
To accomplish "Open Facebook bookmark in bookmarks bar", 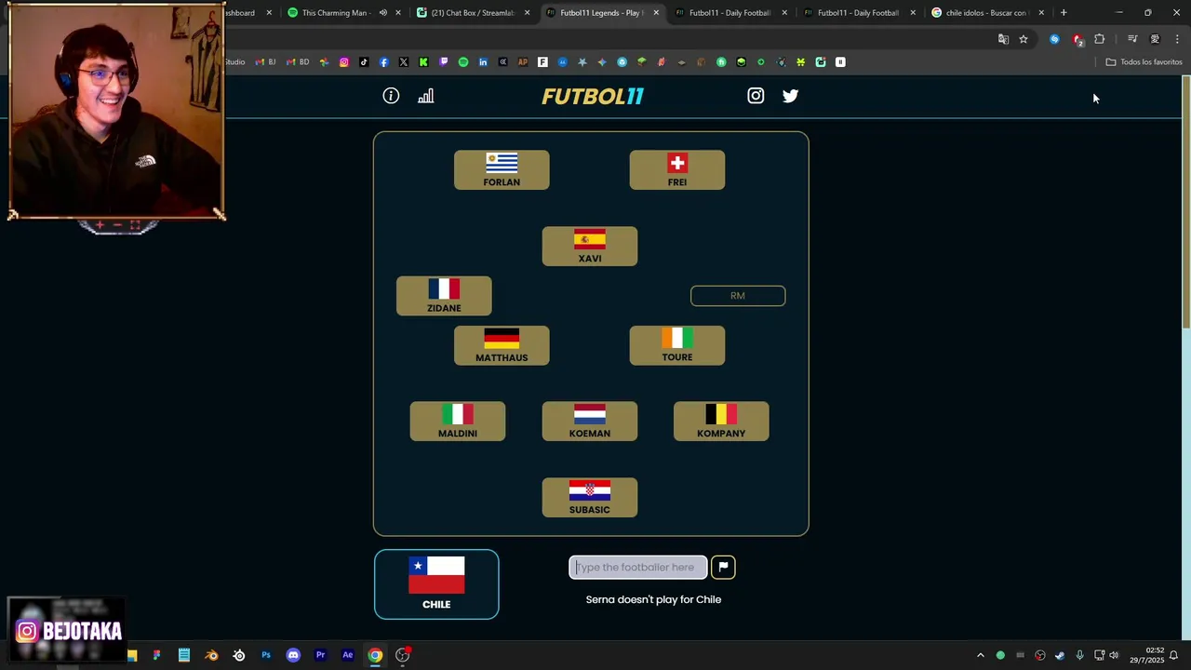I will pyautogui.click(x=383, y=62).
